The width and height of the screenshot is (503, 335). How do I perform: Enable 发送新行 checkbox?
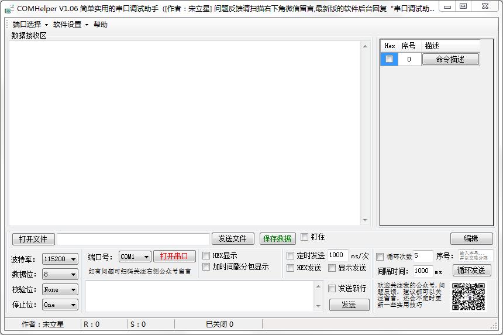tap(332, 288)
